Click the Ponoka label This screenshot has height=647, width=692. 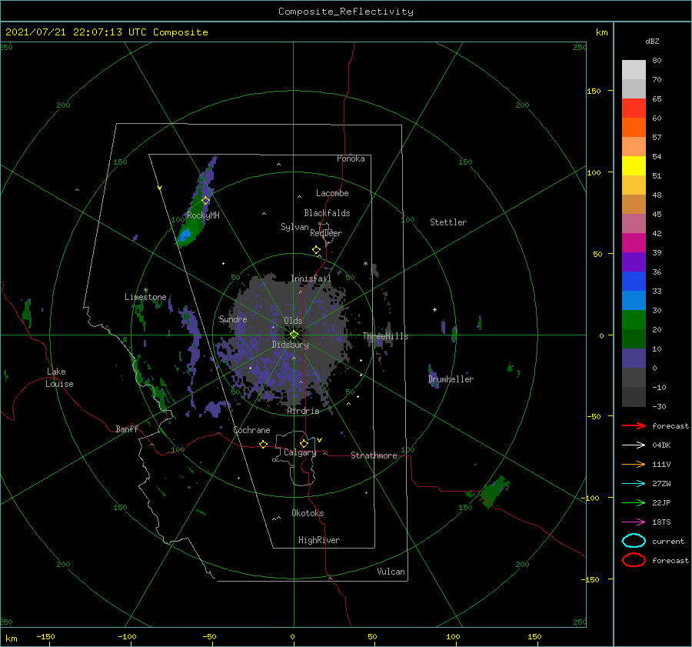click(351, 158)
